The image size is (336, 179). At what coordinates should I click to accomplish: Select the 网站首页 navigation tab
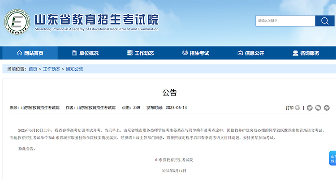coord(34,53)
